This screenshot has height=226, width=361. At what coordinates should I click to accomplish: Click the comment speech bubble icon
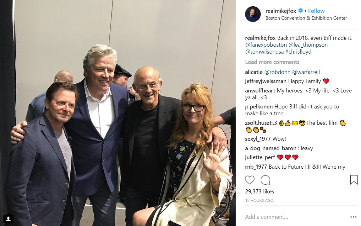[x=265, y=180]
